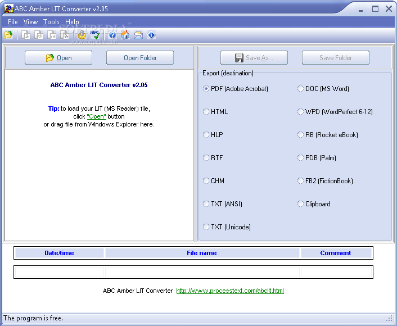Select DOC (MS Word) export format
397x326 pixels.
coord(323,89)
